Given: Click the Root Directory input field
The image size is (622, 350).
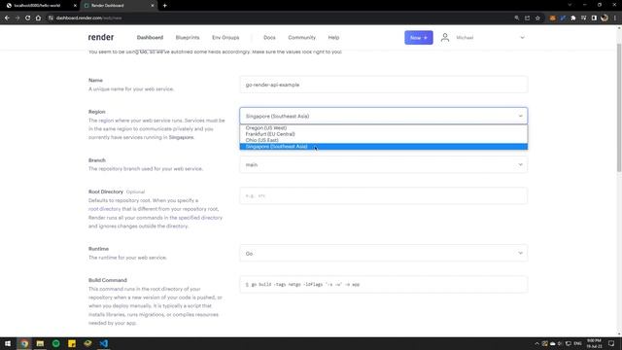Looking at the screenshot, I should [x=384, y=195].
